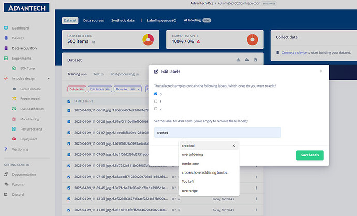Screen dimensions: 357x216
Task: Check the label 1 checkbox
Action: coord(156,102)
